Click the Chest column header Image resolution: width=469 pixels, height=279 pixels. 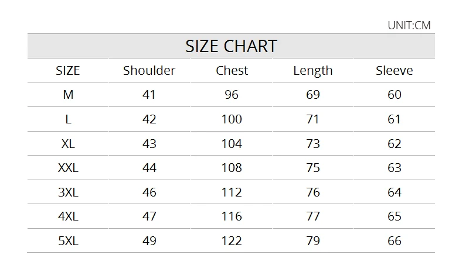point(232,71)
